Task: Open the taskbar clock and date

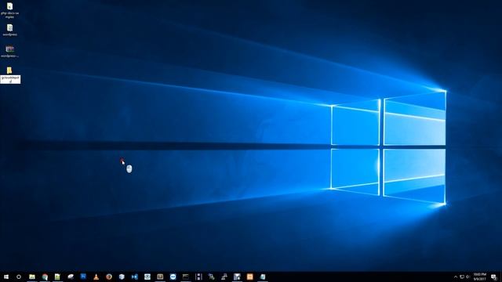Action: click(x=479, y=277)
